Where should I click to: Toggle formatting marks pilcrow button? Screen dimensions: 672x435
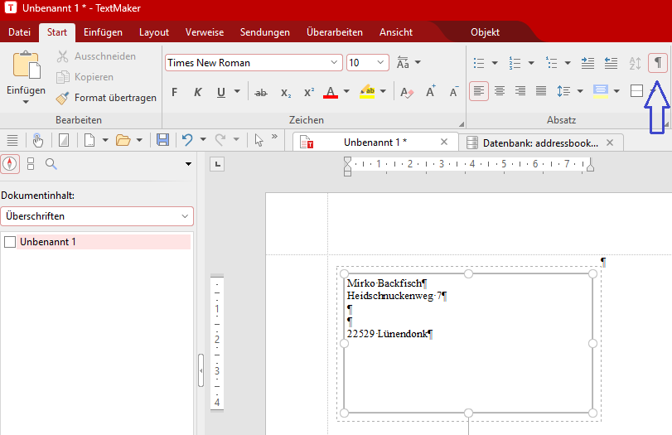point(658,63)
